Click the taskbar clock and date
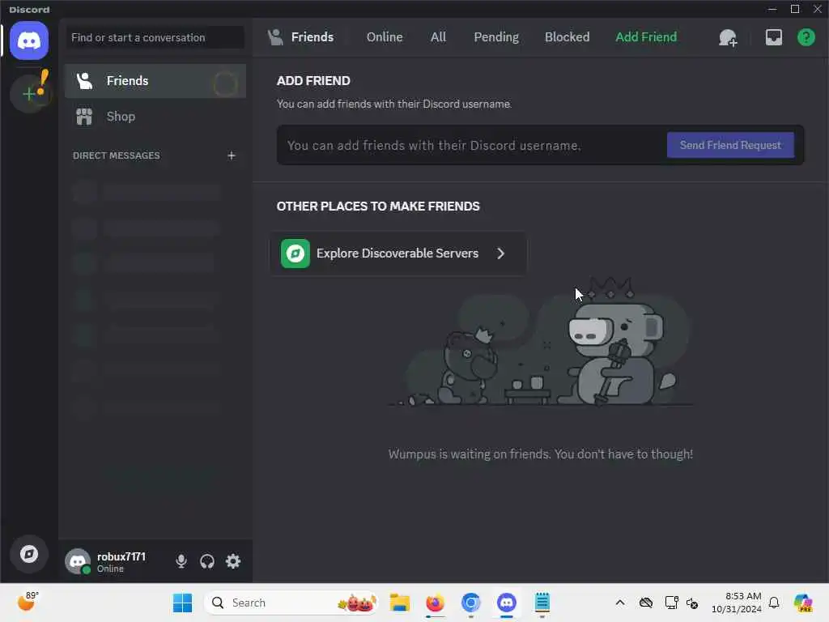 coord(736,603)
